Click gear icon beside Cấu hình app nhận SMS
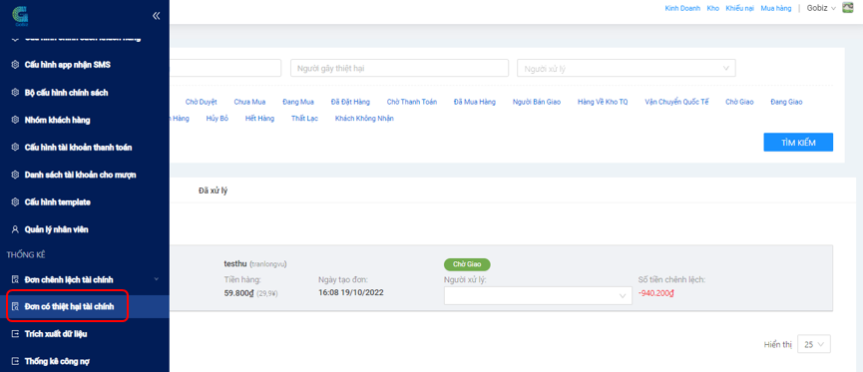Viewport: 863px width, 372px height. [15, 65]
